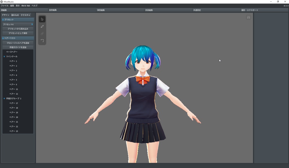Switch to the 揺れもの panel tab
The width and height of the screenshot is (289, 168).
click(14, 15)
